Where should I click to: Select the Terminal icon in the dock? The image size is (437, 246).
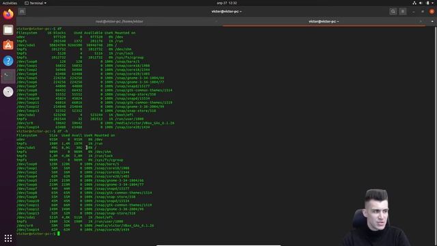pyautogui.click(x=8, y=76)
